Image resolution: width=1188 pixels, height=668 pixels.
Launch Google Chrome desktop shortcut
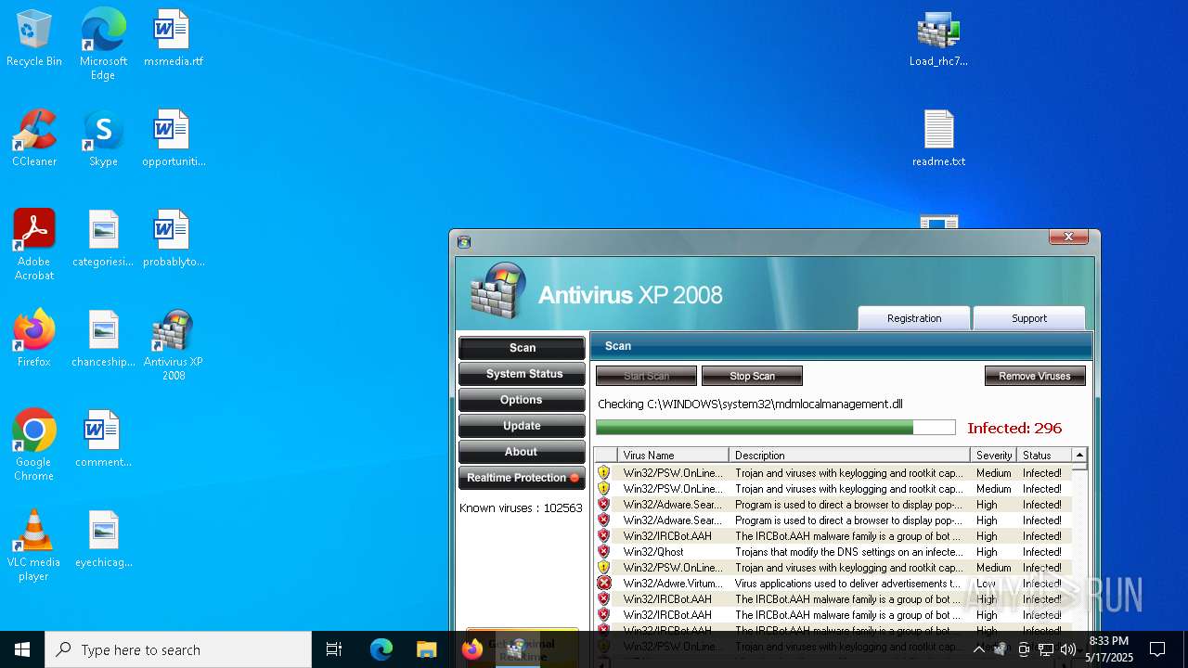click(34, 445)
